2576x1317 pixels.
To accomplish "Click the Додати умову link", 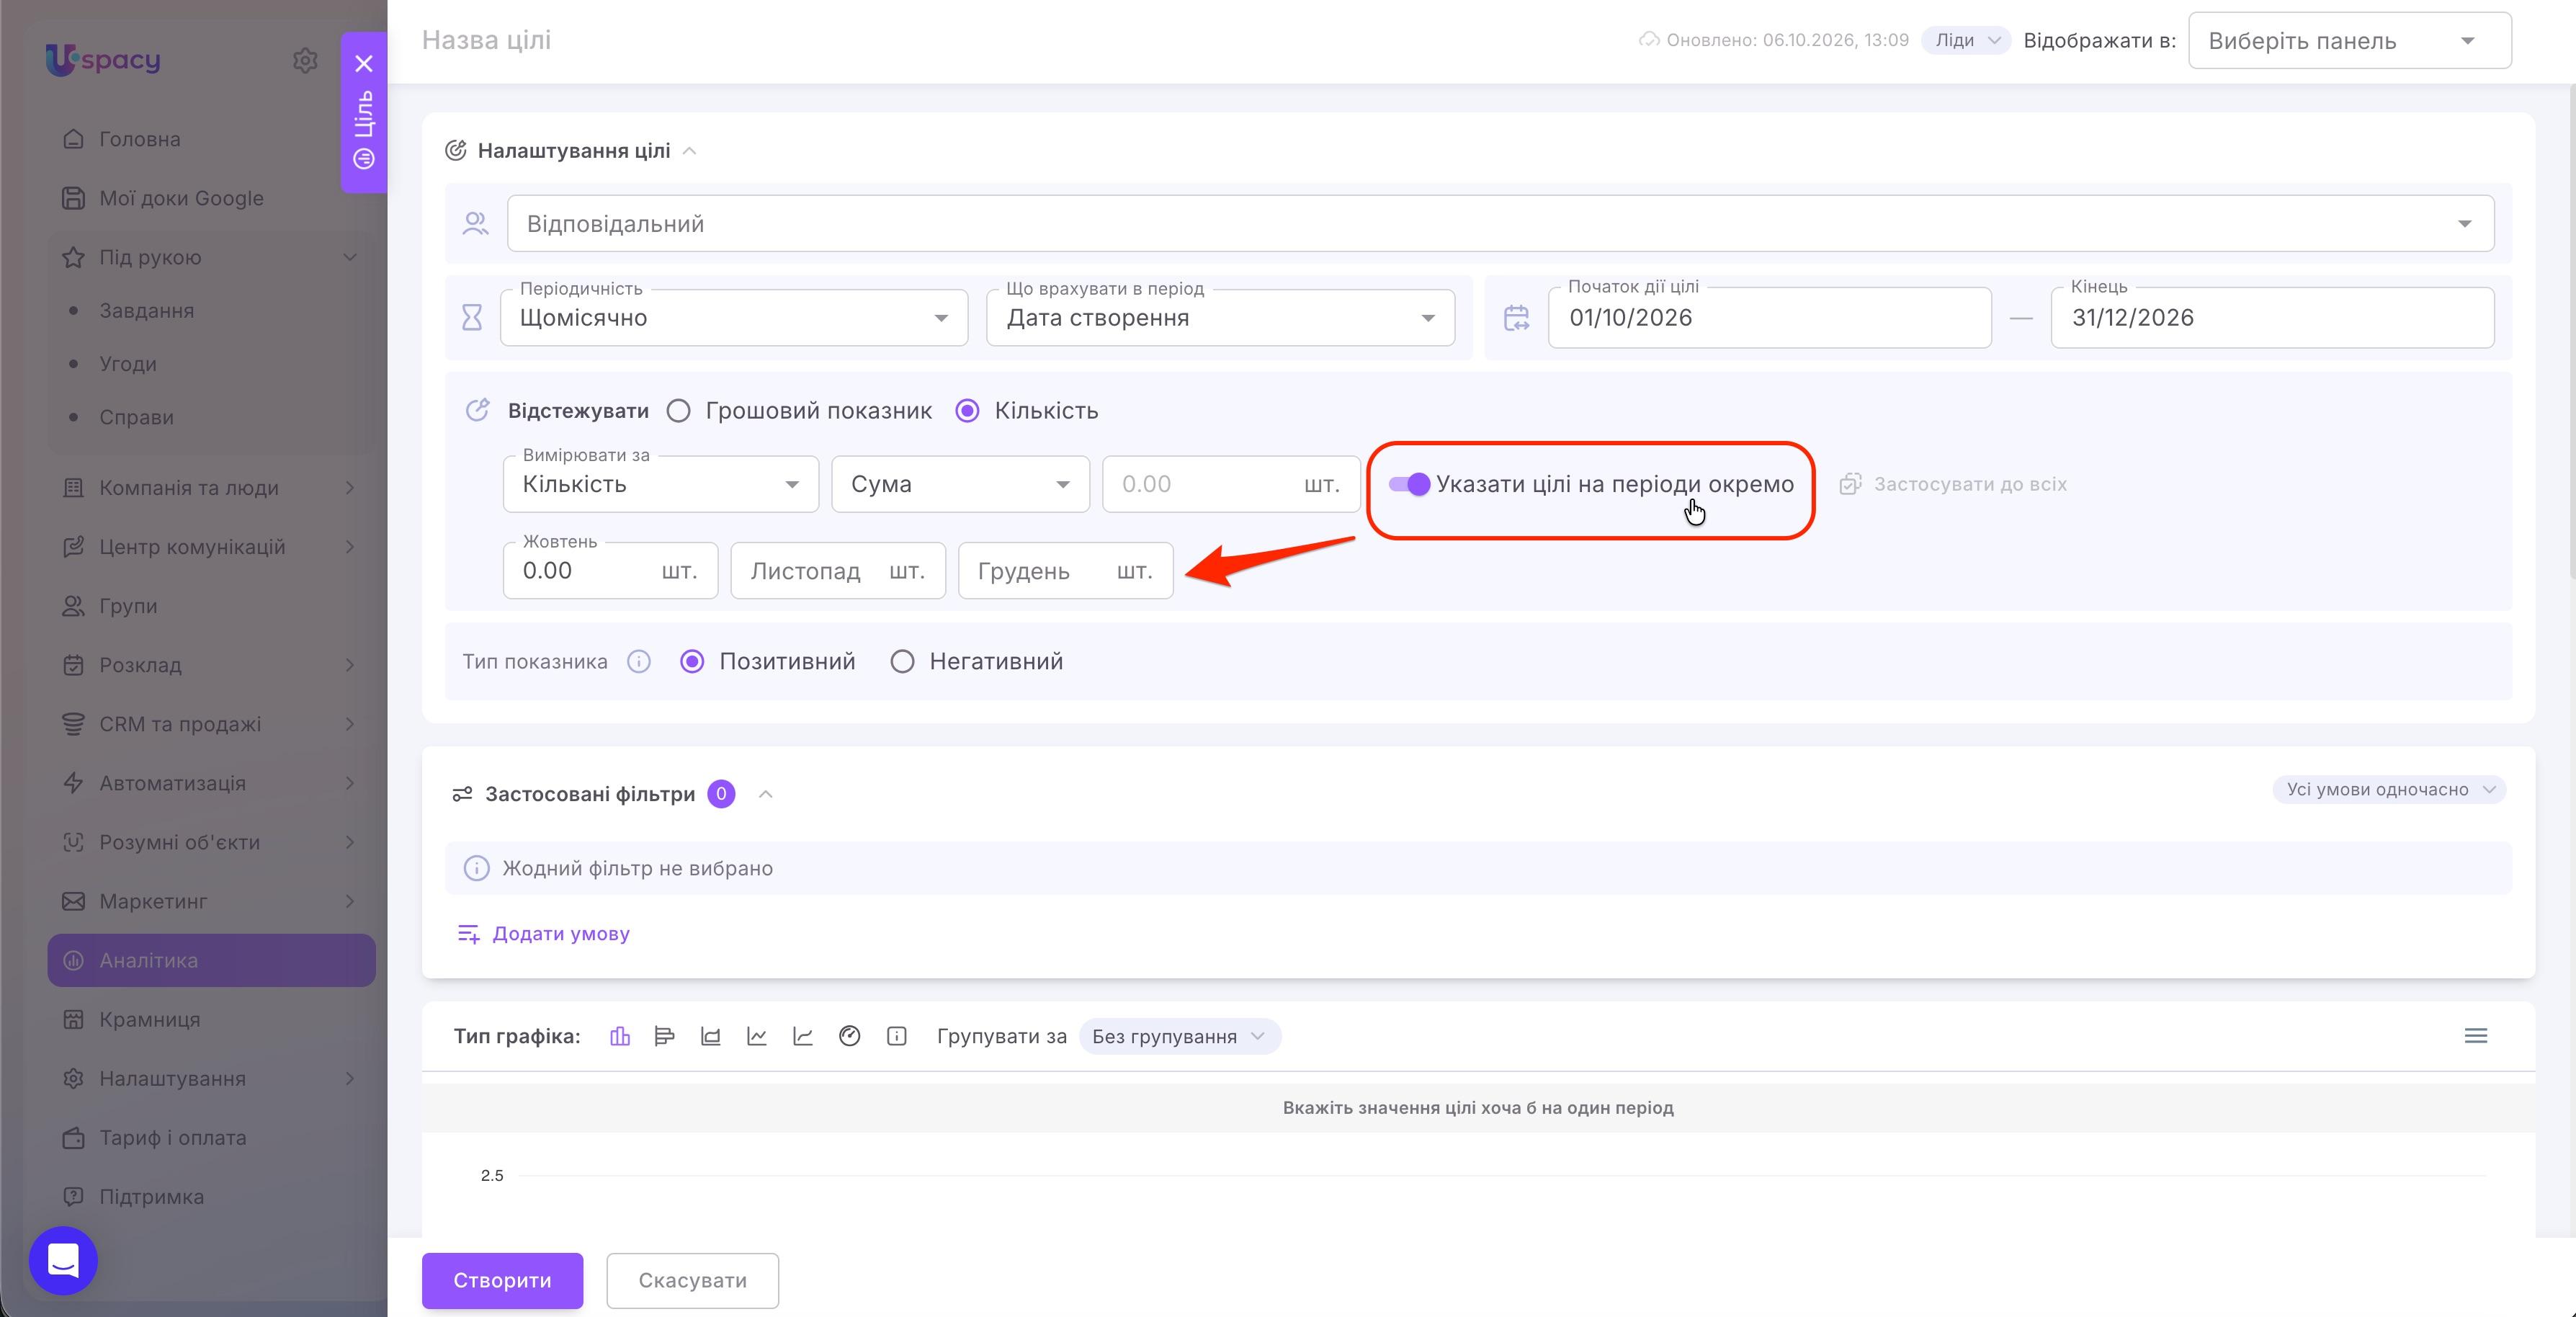I will [561, 934].
